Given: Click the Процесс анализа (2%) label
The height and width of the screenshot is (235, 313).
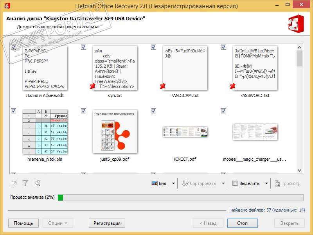Looking at the screenshot, I should [x=32, y=197].
